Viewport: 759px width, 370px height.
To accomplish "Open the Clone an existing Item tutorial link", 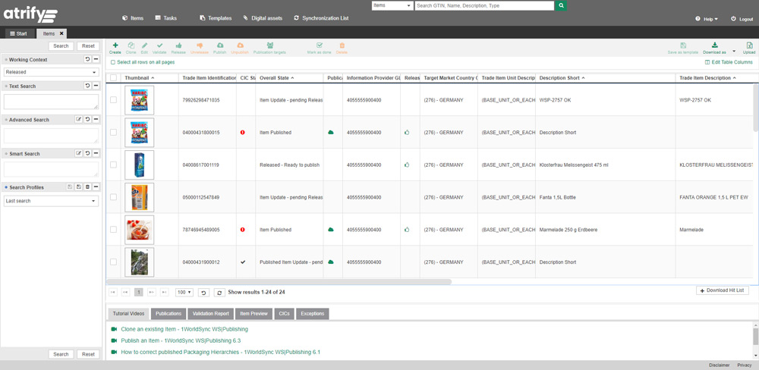I will point(184,329).
